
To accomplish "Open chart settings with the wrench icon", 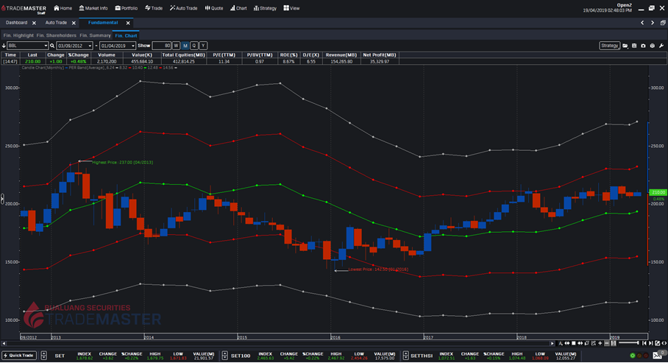I will 661,46.
